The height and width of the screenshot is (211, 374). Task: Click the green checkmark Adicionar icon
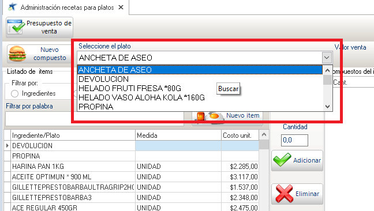(282, 160)
